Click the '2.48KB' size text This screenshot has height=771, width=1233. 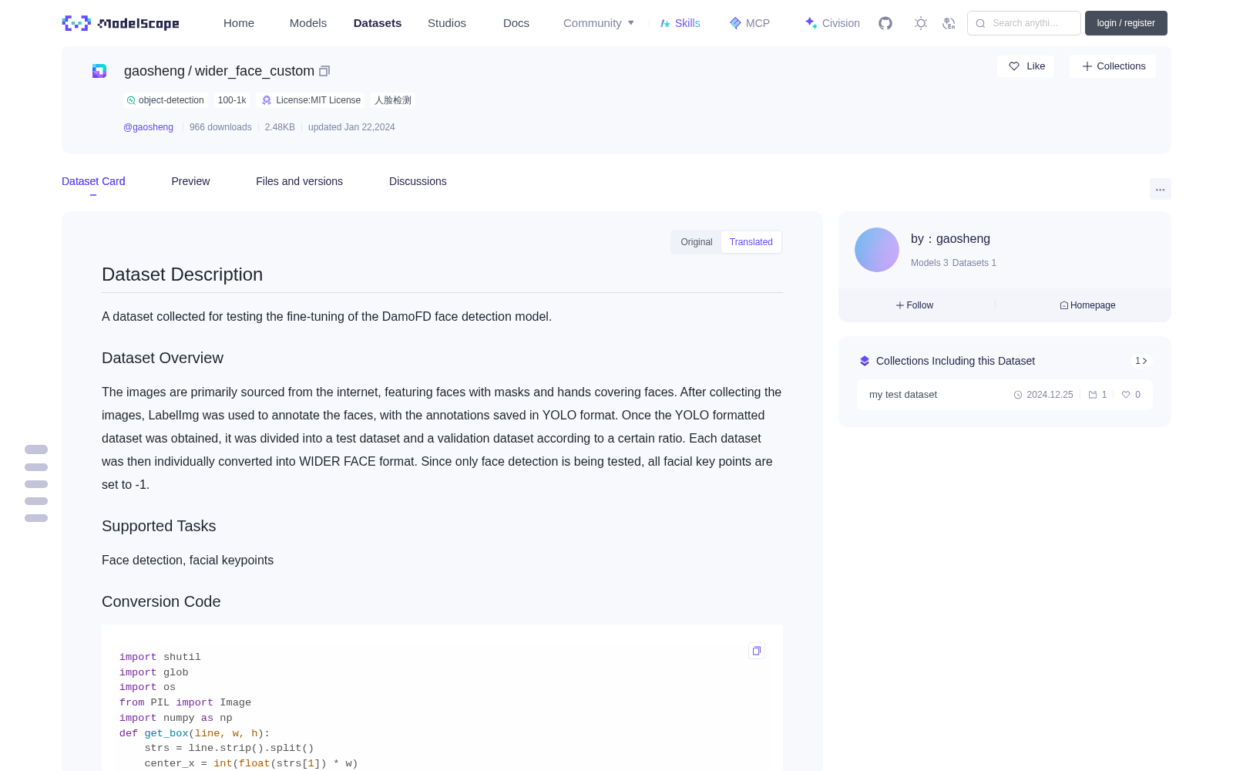tap(280, 127)
